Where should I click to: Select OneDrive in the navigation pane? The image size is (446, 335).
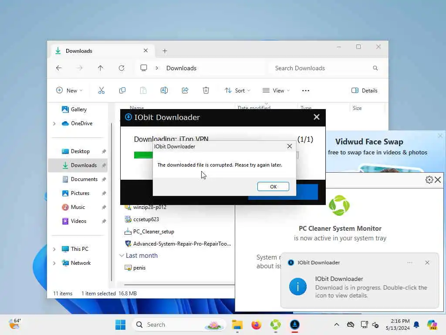pyautogui.click(x=78, y=123)
